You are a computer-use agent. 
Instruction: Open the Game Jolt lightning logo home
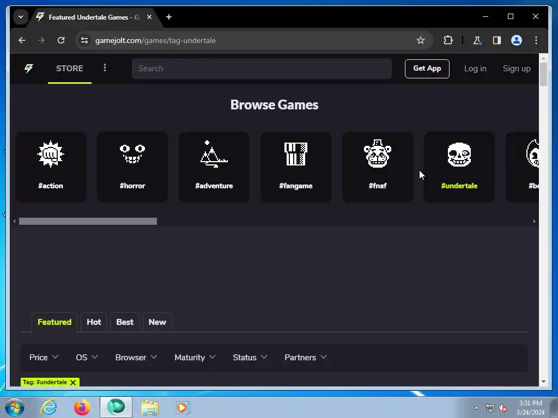click(29, 68)
